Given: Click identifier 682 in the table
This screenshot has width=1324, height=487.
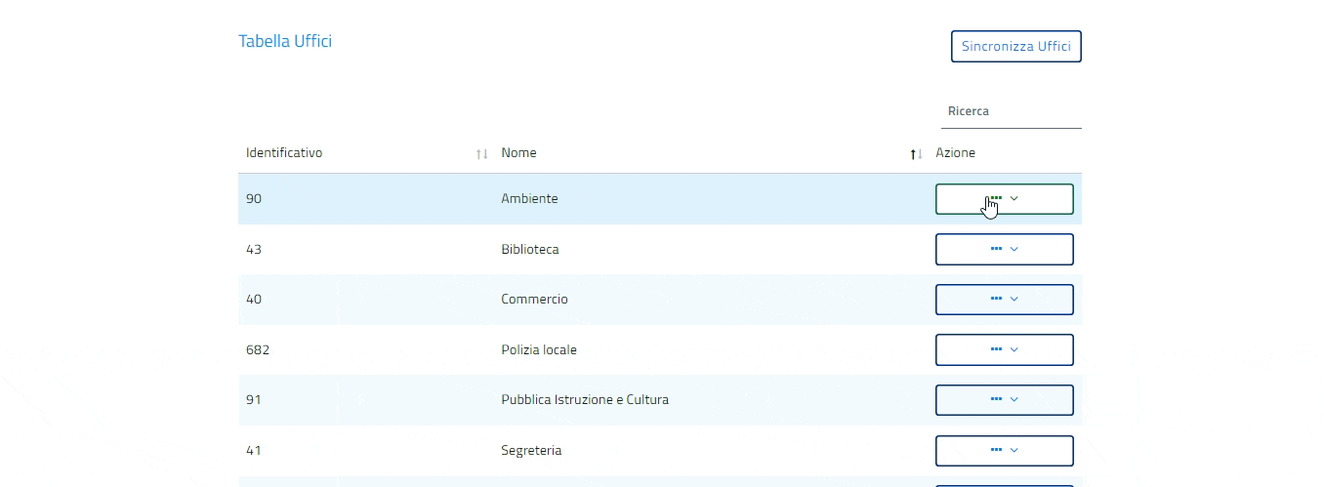Looking at the screenshot, I should click(x=258, y=350).
